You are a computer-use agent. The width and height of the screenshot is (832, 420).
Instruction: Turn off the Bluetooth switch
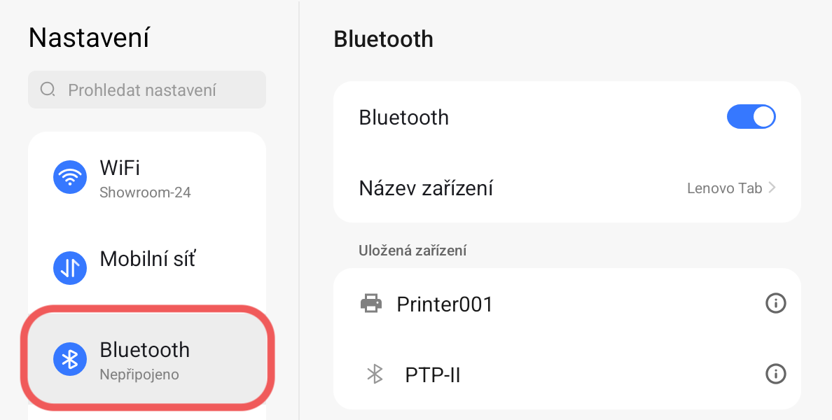click(751, 117)
